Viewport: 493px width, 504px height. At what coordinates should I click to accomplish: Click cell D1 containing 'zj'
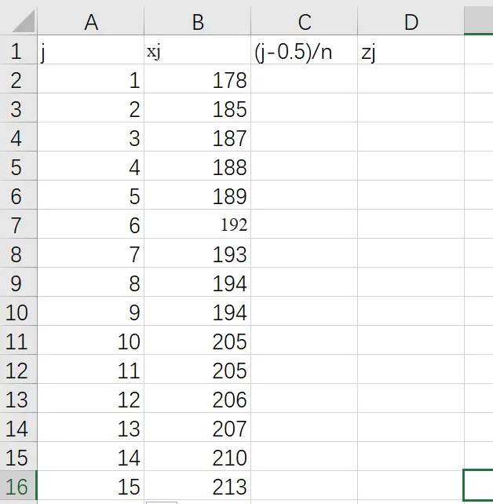(411, 49)
